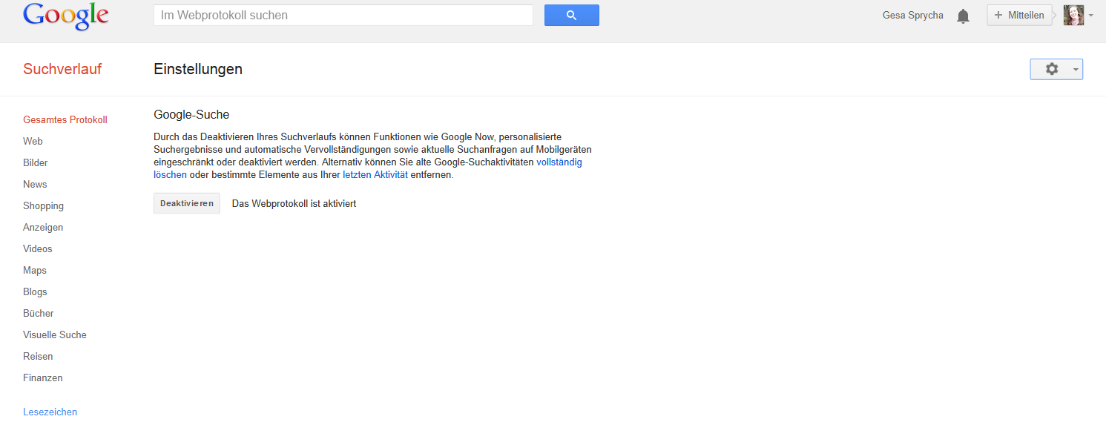Follow the 'letzten Aktivität' link
The height and width of the screenshot is (422, 1106).
[375, 175]
